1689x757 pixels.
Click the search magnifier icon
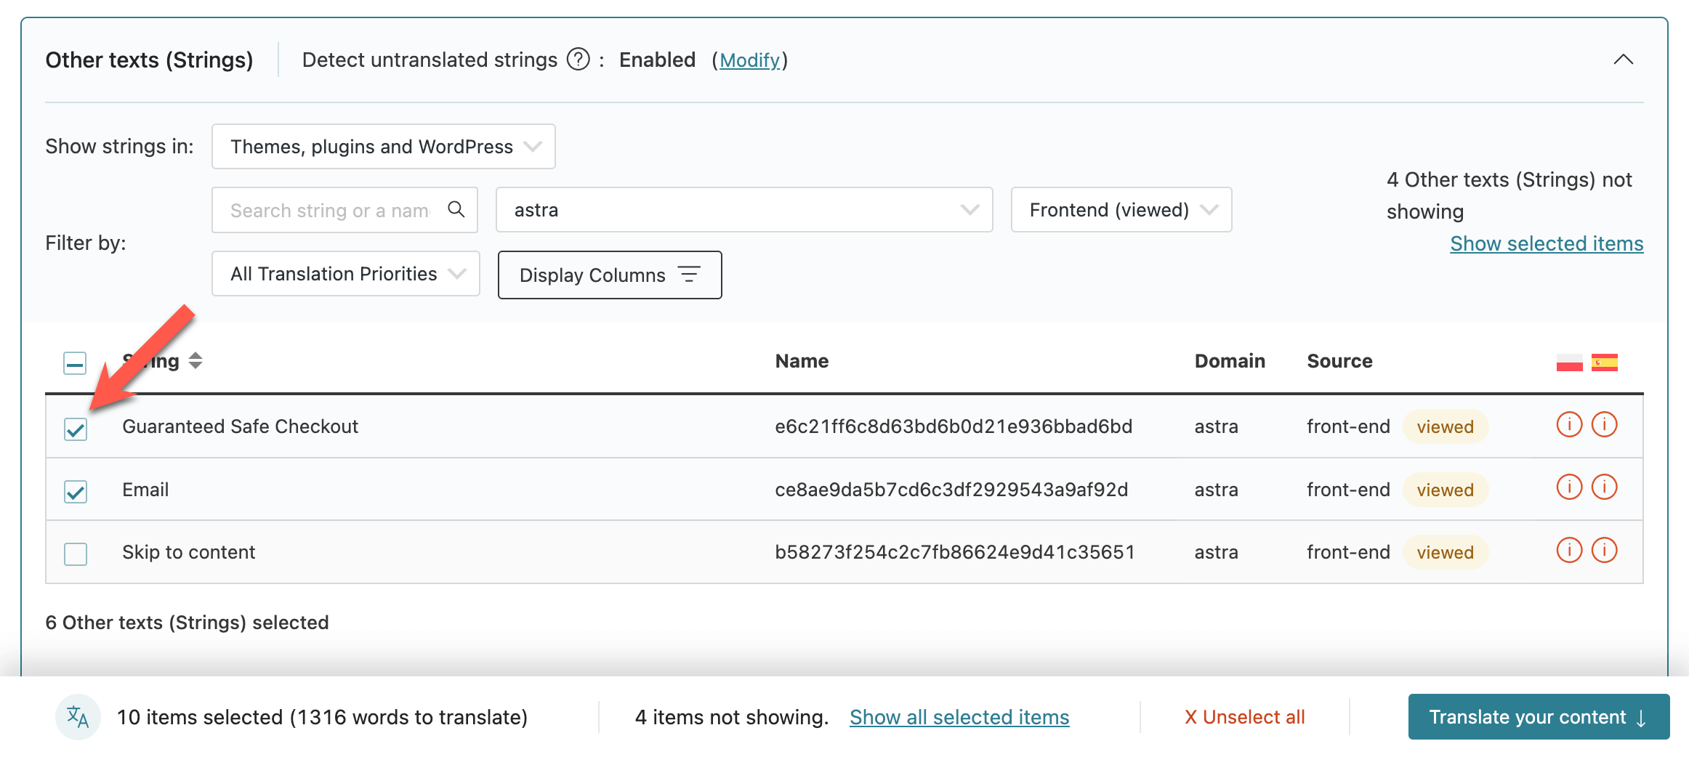pos(456,210)
